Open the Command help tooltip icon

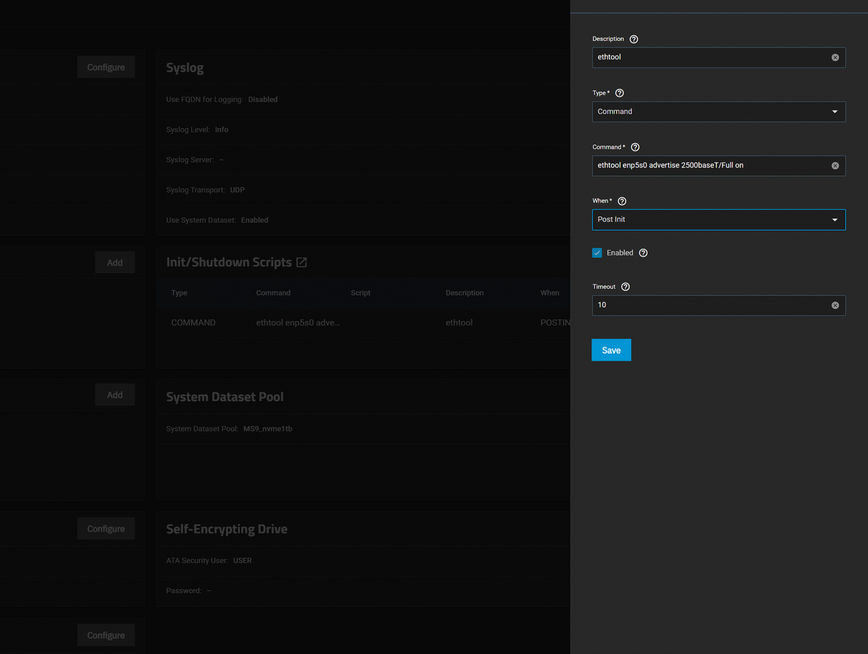pyautogui.click(x=635, y=147)
